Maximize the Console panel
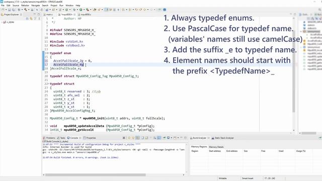The width and height of the screenshot is (322, 181). click(185, 138)
